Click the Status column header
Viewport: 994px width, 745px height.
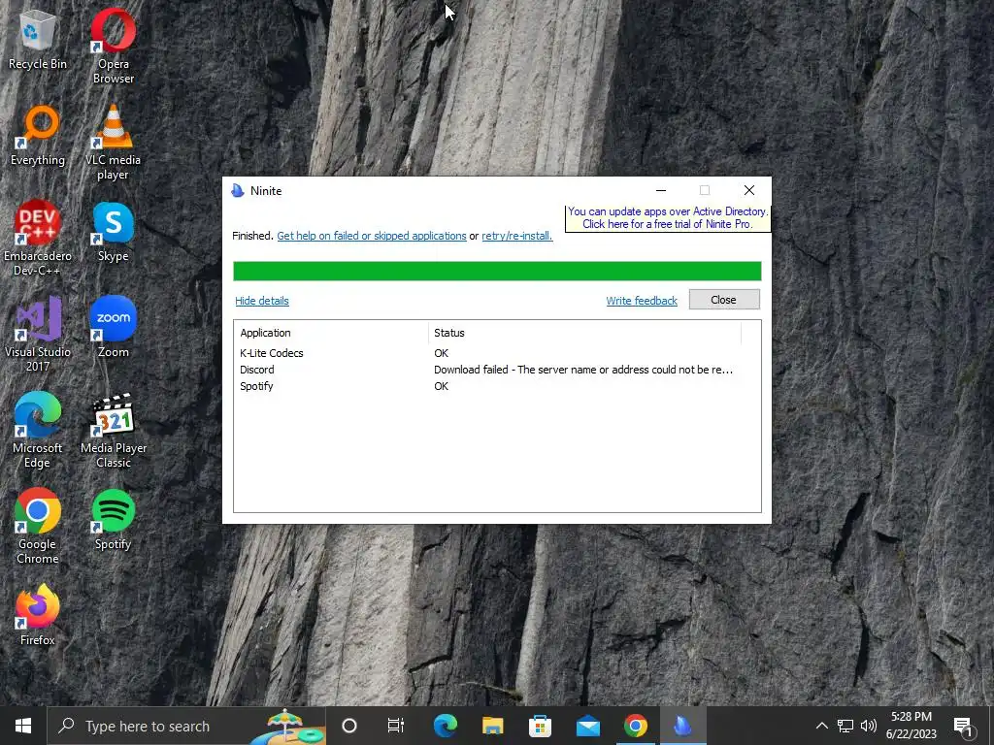coord(584,333)
